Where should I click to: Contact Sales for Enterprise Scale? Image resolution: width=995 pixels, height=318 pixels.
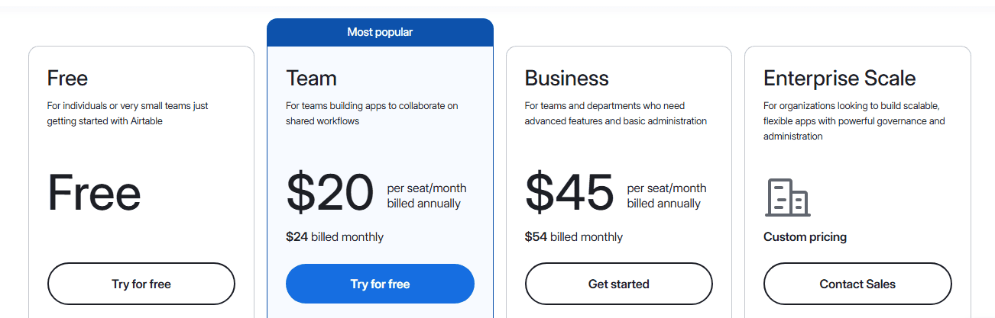[857, 284]
